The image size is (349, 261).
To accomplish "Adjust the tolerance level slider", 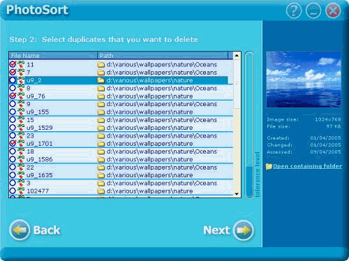I will click(249, 124).
